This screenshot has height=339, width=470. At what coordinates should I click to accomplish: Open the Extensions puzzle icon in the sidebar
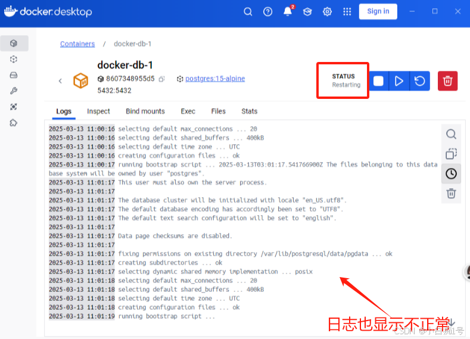14,123
